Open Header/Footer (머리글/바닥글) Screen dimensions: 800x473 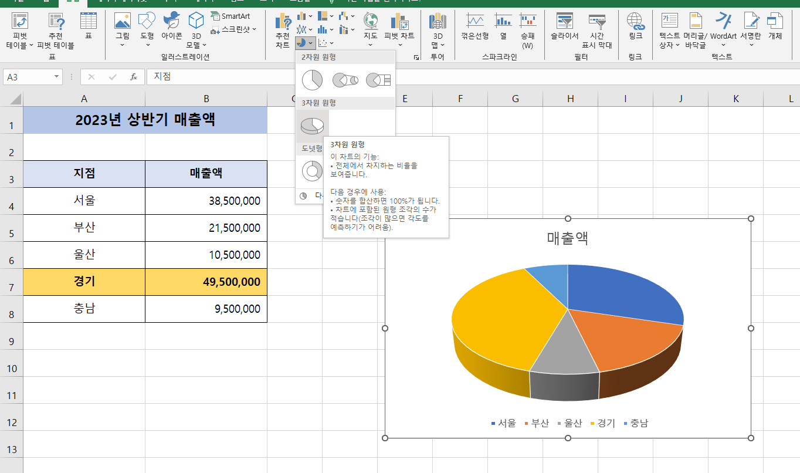(x=696, y=31)
